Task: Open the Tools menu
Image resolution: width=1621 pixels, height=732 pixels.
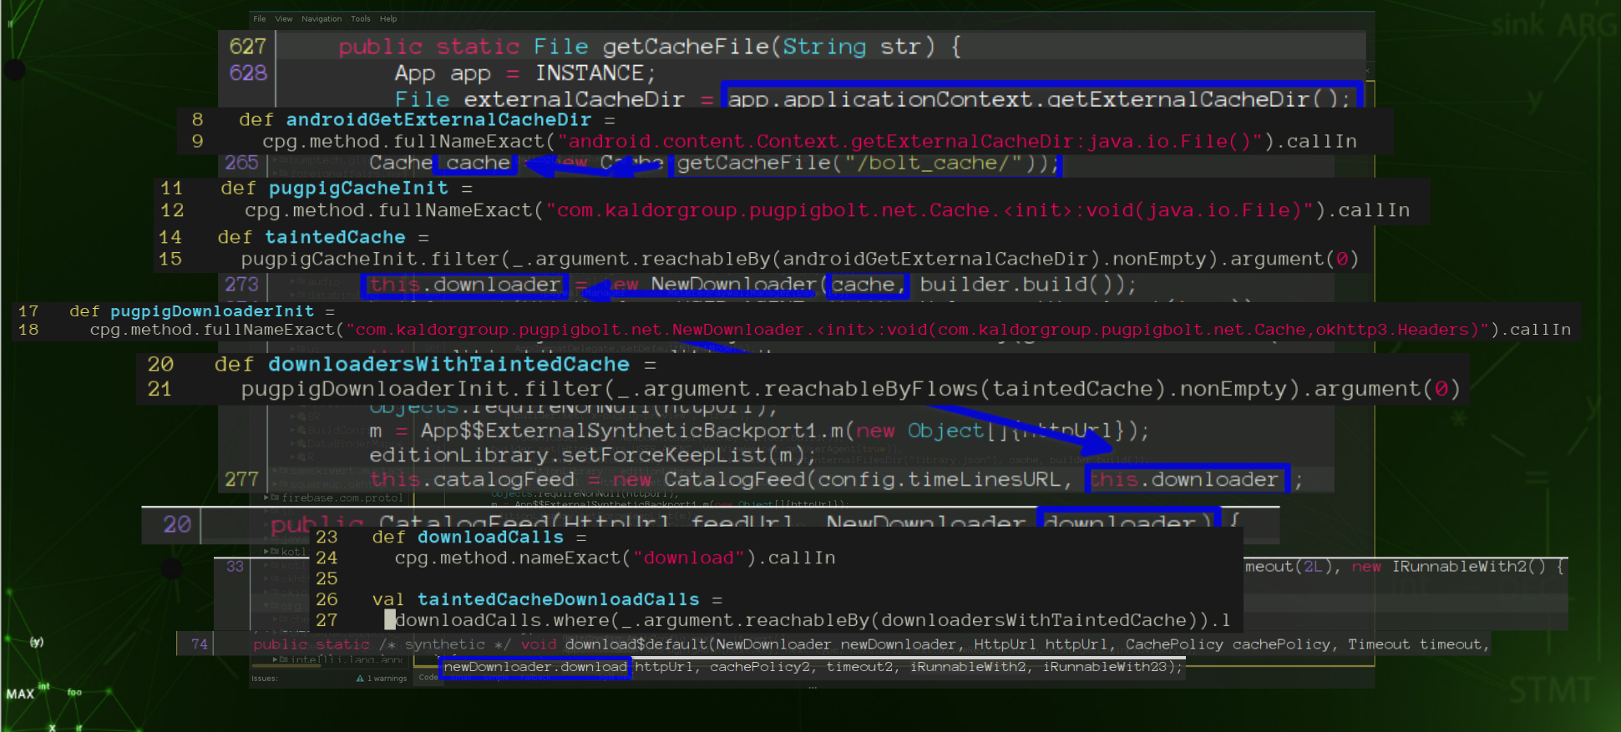Action: click(x=361, y=18)
